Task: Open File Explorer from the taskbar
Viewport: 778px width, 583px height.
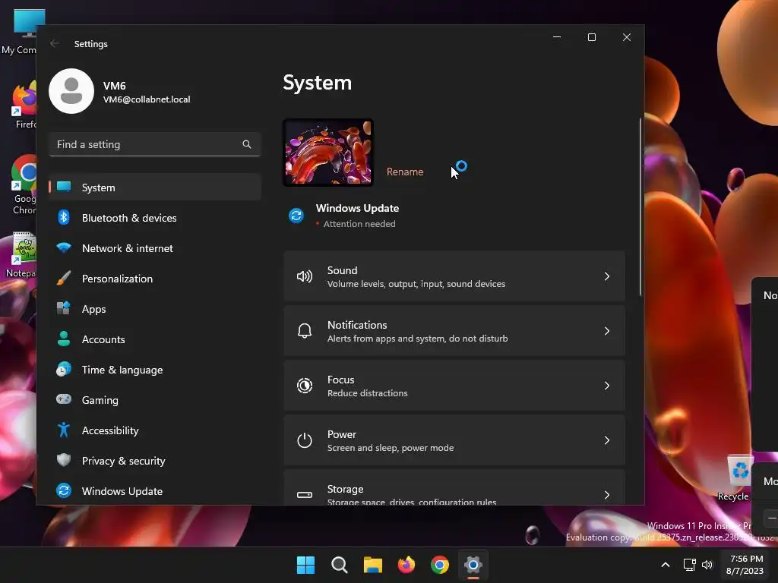Action: [x=372, y=565]
